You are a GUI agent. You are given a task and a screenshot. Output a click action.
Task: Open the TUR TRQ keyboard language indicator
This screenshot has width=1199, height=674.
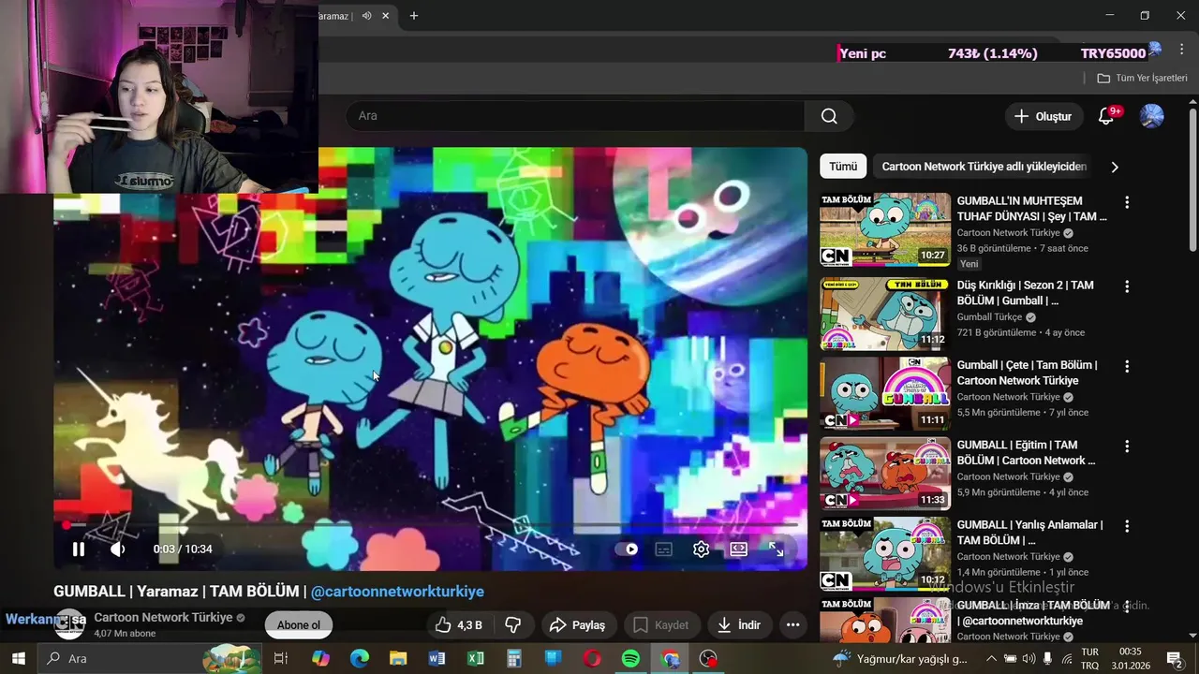click(1090, 658)
